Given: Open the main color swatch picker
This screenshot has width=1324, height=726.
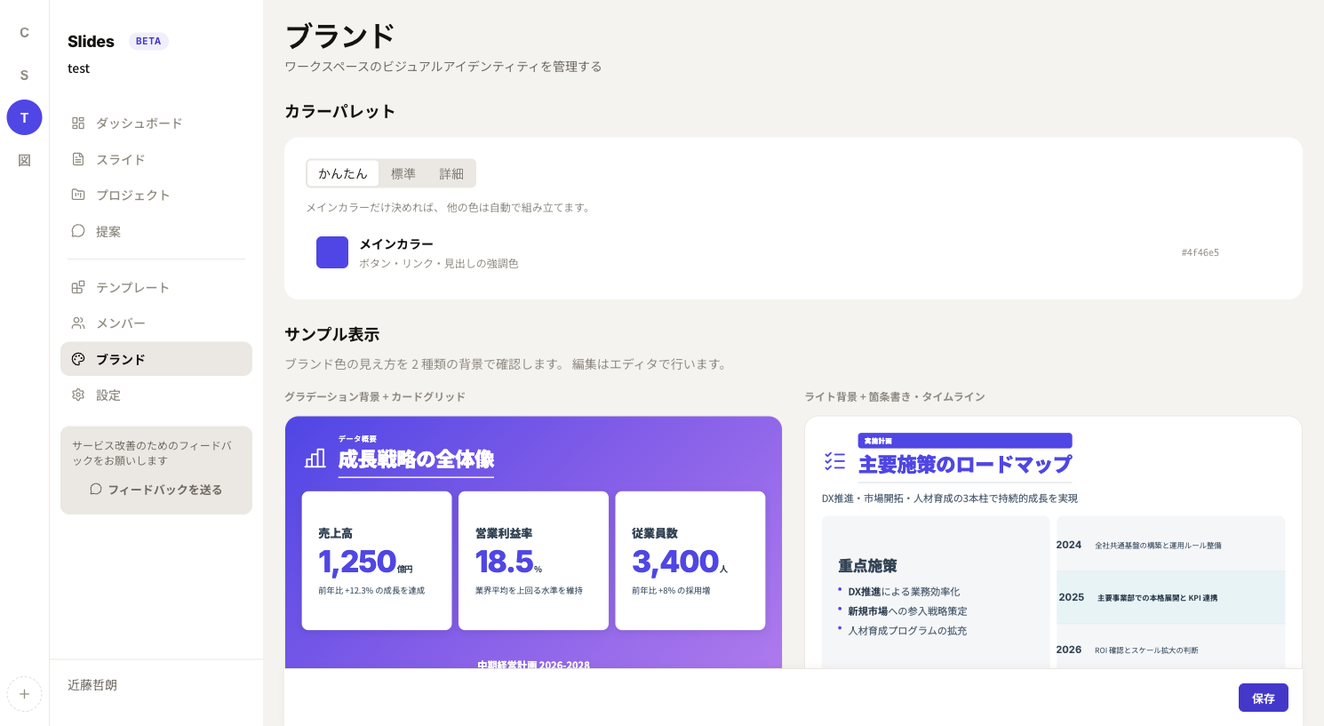Looking at the screenshot, I should pyautogui.click(x=332, y=252).
